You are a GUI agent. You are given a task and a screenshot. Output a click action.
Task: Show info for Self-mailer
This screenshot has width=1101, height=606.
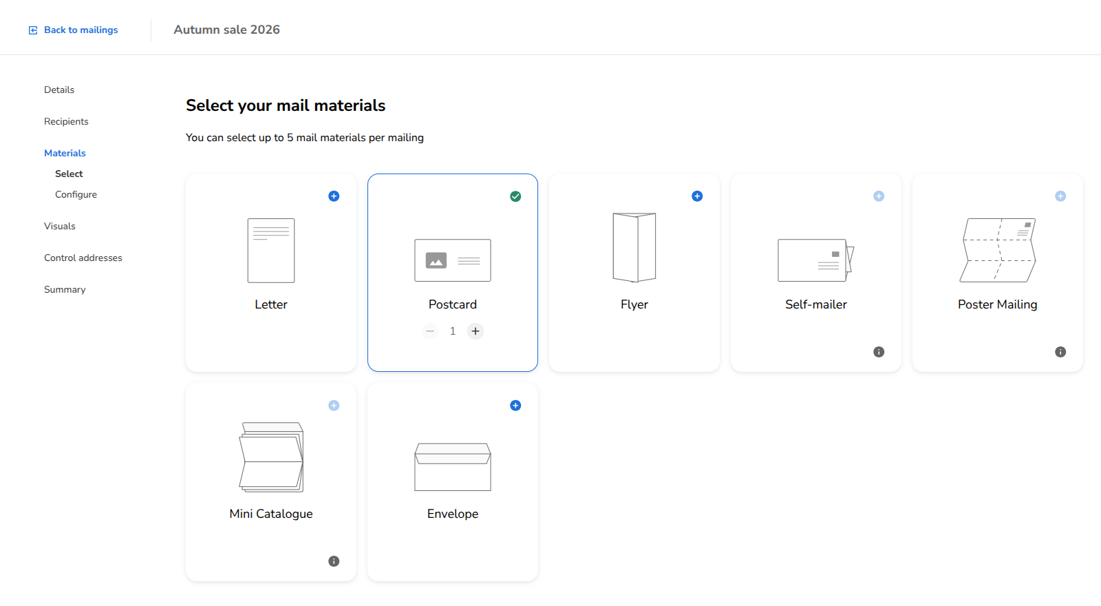point(879,352)
